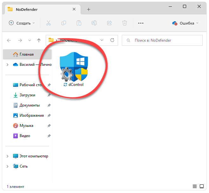Screen dimensions: 209x193
Task: Click the pin icon next to Загрузки
Action: point(49,95)
